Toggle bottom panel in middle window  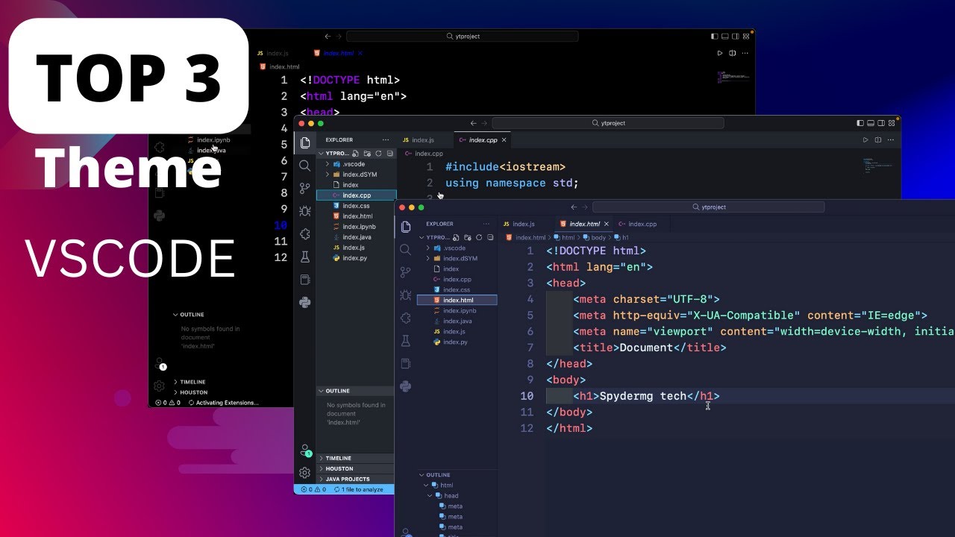[871, 123]
